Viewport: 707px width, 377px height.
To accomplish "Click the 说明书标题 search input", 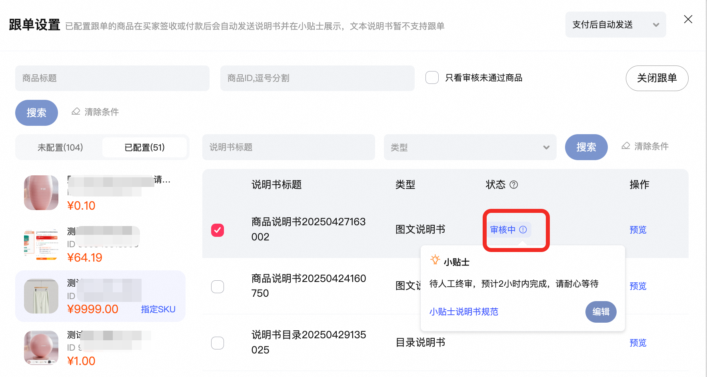I will pos(288,147).
